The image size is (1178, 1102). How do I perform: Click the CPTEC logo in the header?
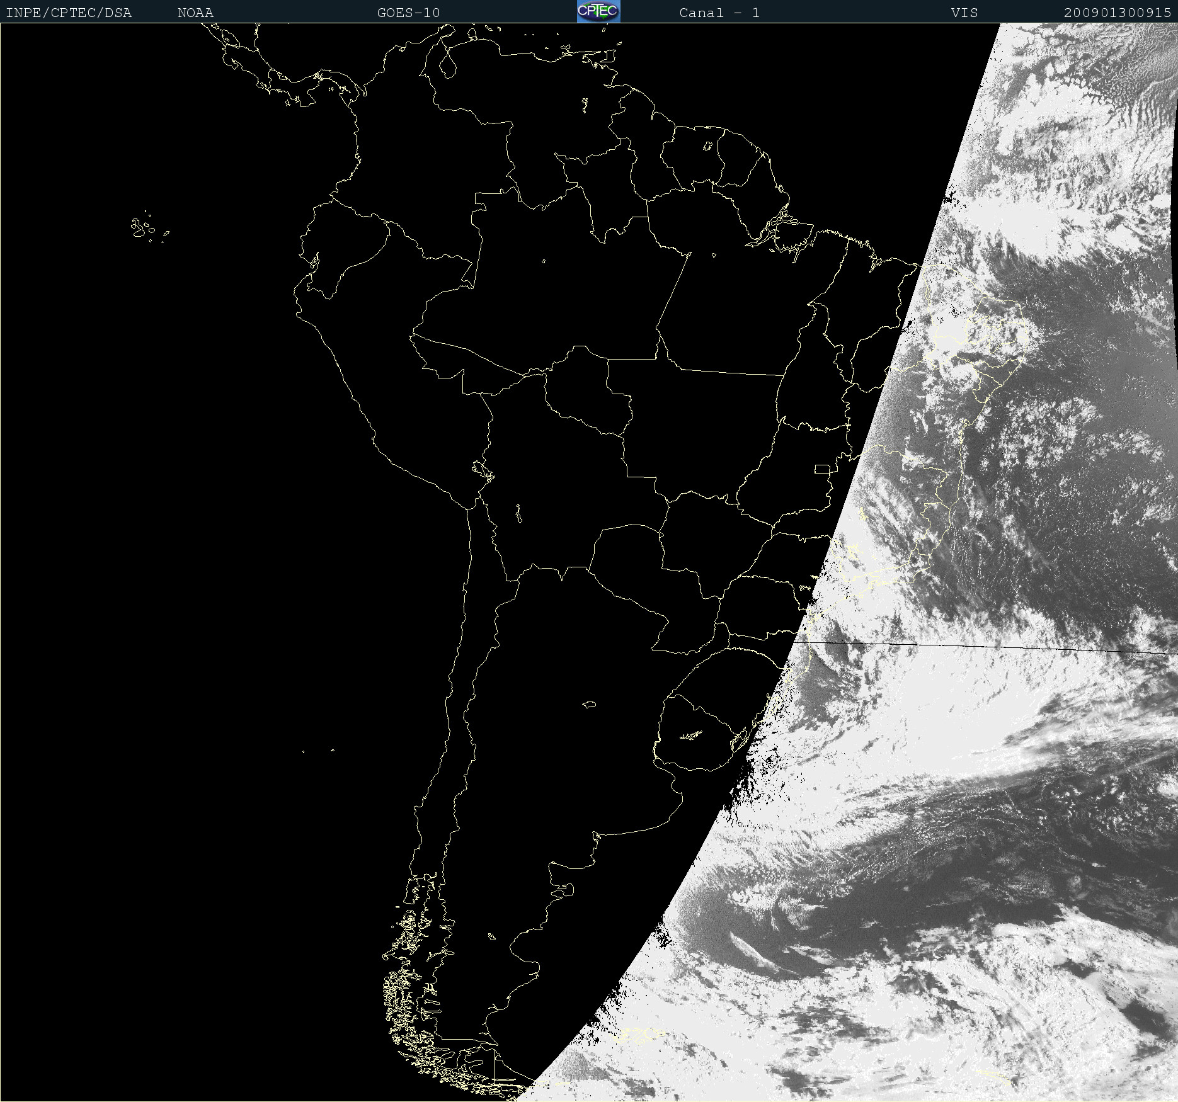[x=598, y=11]
